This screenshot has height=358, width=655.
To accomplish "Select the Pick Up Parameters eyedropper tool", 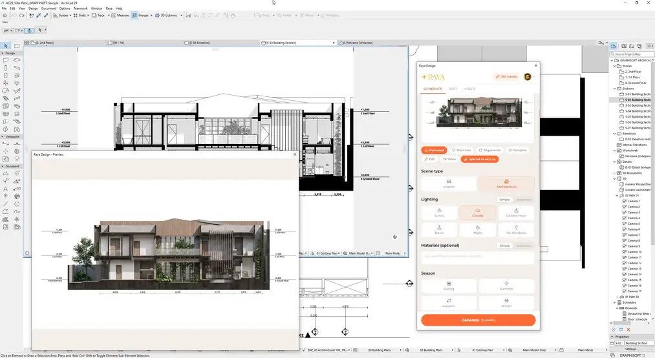I will [x=39, y=16].
